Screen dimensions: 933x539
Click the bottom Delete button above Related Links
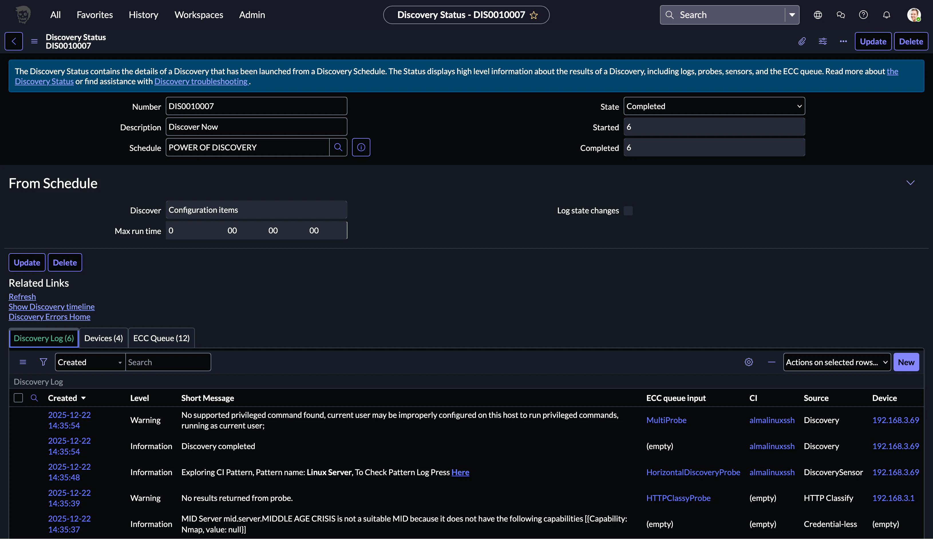65,262
